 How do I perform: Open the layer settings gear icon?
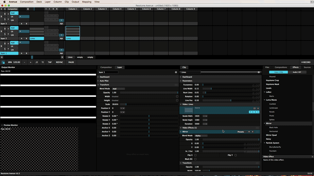click(176, 72)
